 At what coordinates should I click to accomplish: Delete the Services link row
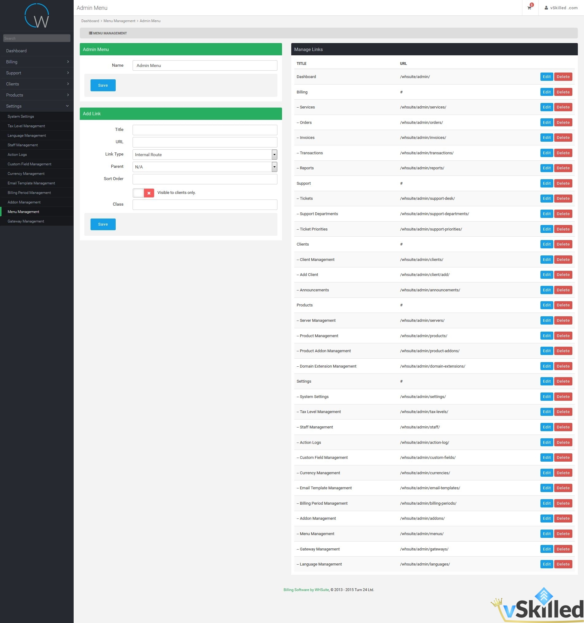point(563,107)
